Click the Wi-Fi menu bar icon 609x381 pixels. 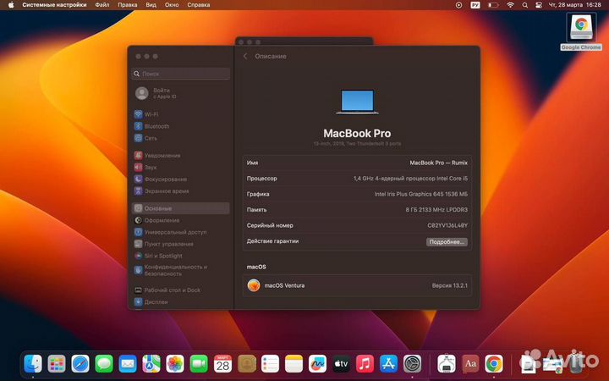(510, 5)
